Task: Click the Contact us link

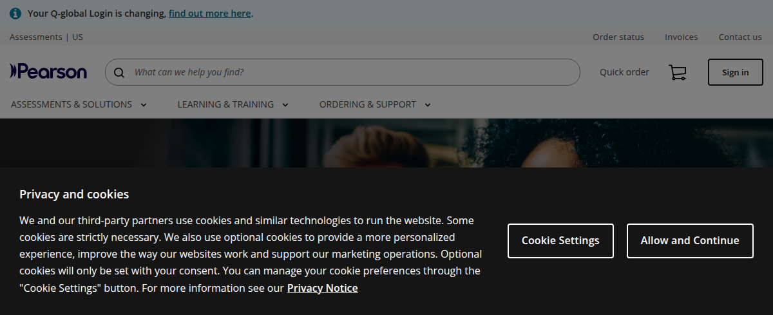Action: coord(740,37)
